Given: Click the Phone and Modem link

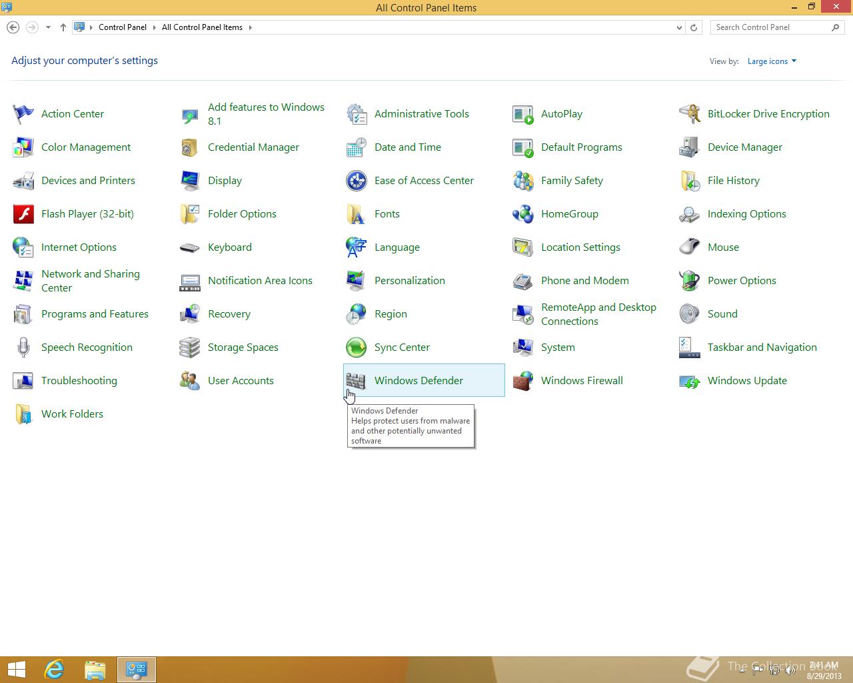Looking at the screenshot, I should tap(585, 281).
